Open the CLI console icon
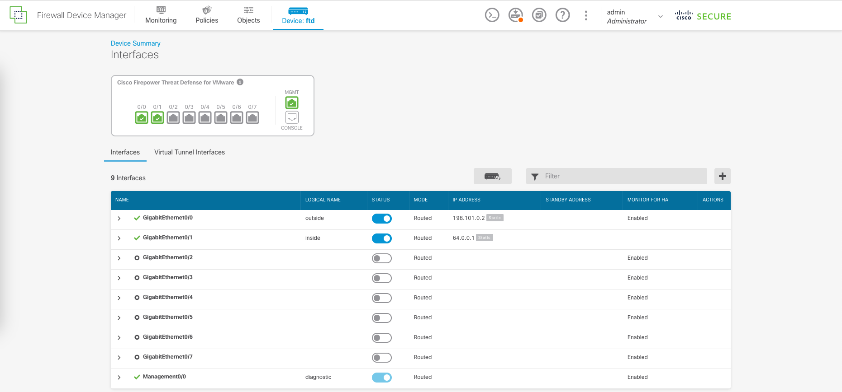The height and width of the screenshot is (392, 842). pos(492,15)
